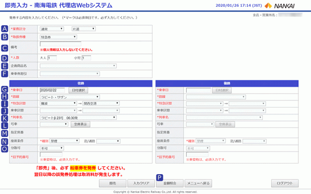Open the 往路 列車名 dropdown showing ラピートβ 23号

pyautogui.click(x=78, y=117)
